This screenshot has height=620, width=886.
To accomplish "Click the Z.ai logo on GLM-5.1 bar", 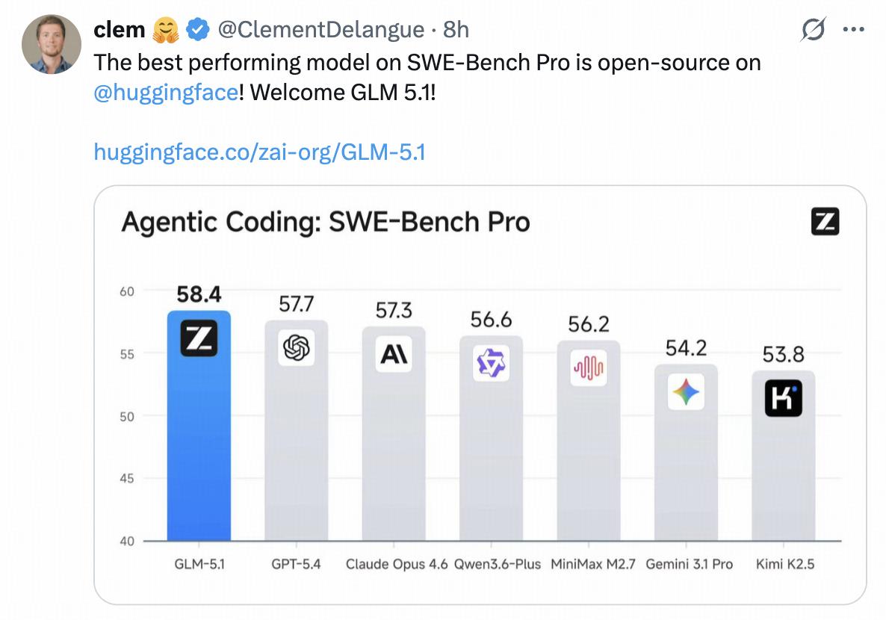I will coord(199,338).
